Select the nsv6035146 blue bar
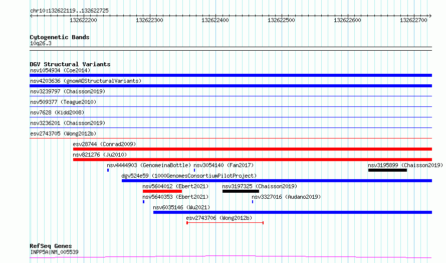The height and width of the screenshot is (263, 446). point(293,212)
